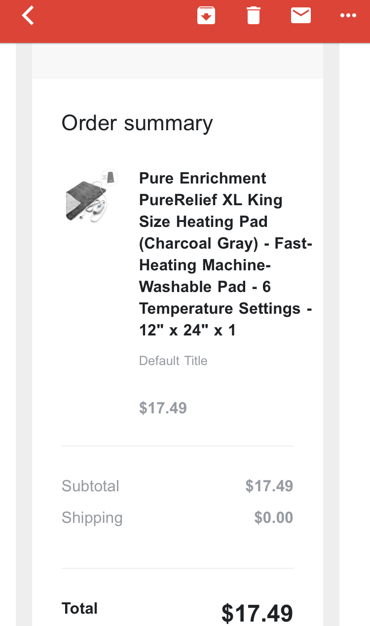Image resolution: width=370 pixels, height=626 pixels.
Task: Open the three-dot more options menu
Action: pyautogui.click(x=348, y=16)
